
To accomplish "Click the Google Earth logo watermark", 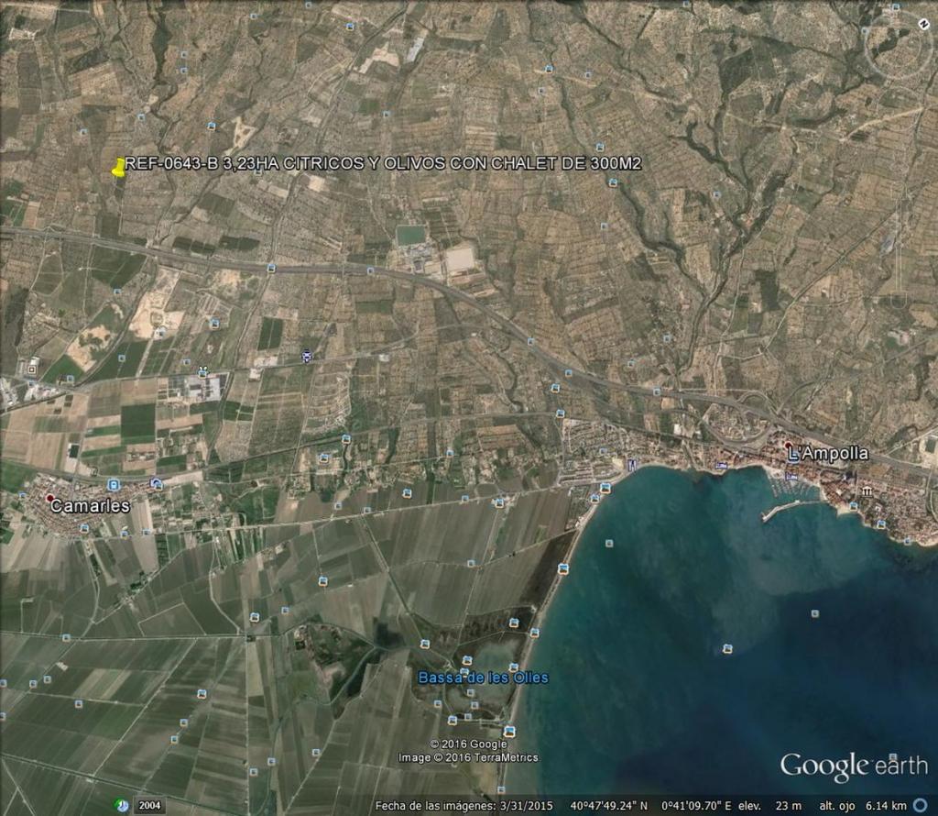I will (853, 766).
